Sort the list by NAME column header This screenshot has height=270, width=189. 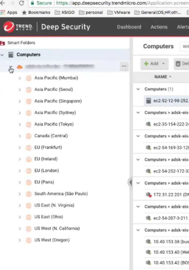[x=161, y=77]
